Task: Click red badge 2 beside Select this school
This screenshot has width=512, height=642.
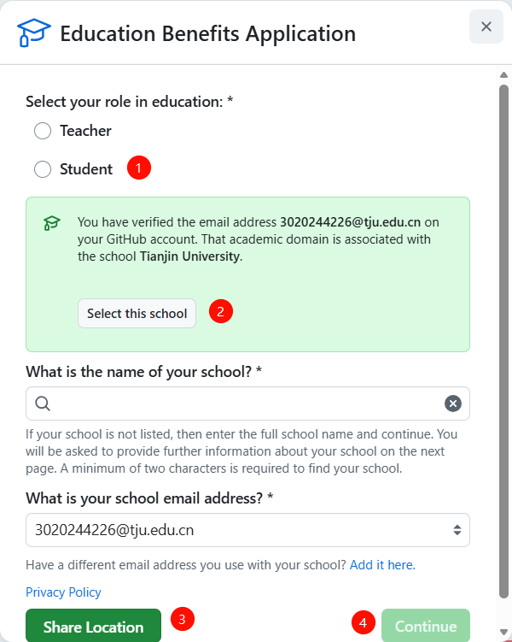Action: click(221, 311)
